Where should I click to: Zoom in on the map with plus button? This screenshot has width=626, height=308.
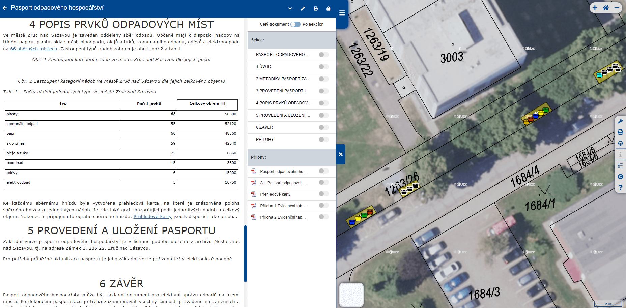coord(595,8)
